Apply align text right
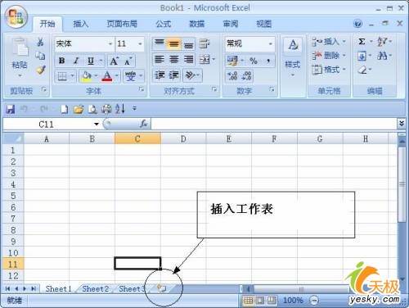 pos(188,59)
